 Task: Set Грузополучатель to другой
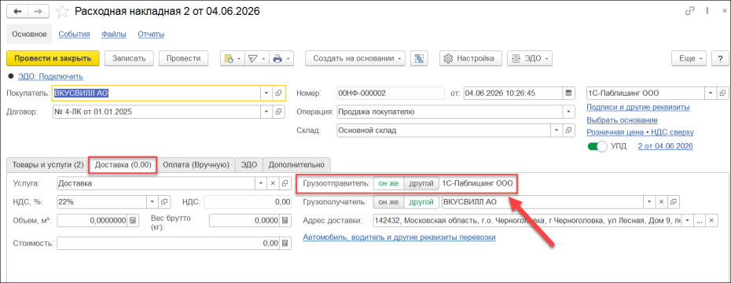421,202
